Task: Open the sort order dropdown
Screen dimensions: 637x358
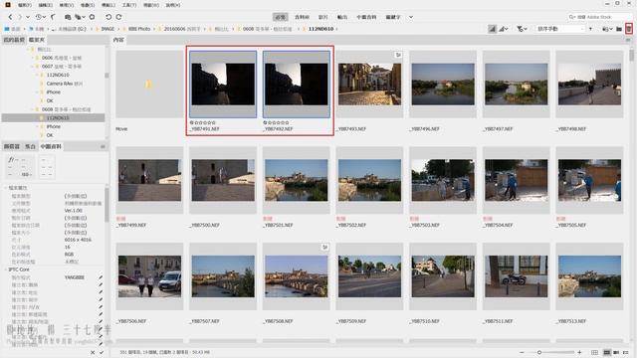Action: [x=560, y=29]
